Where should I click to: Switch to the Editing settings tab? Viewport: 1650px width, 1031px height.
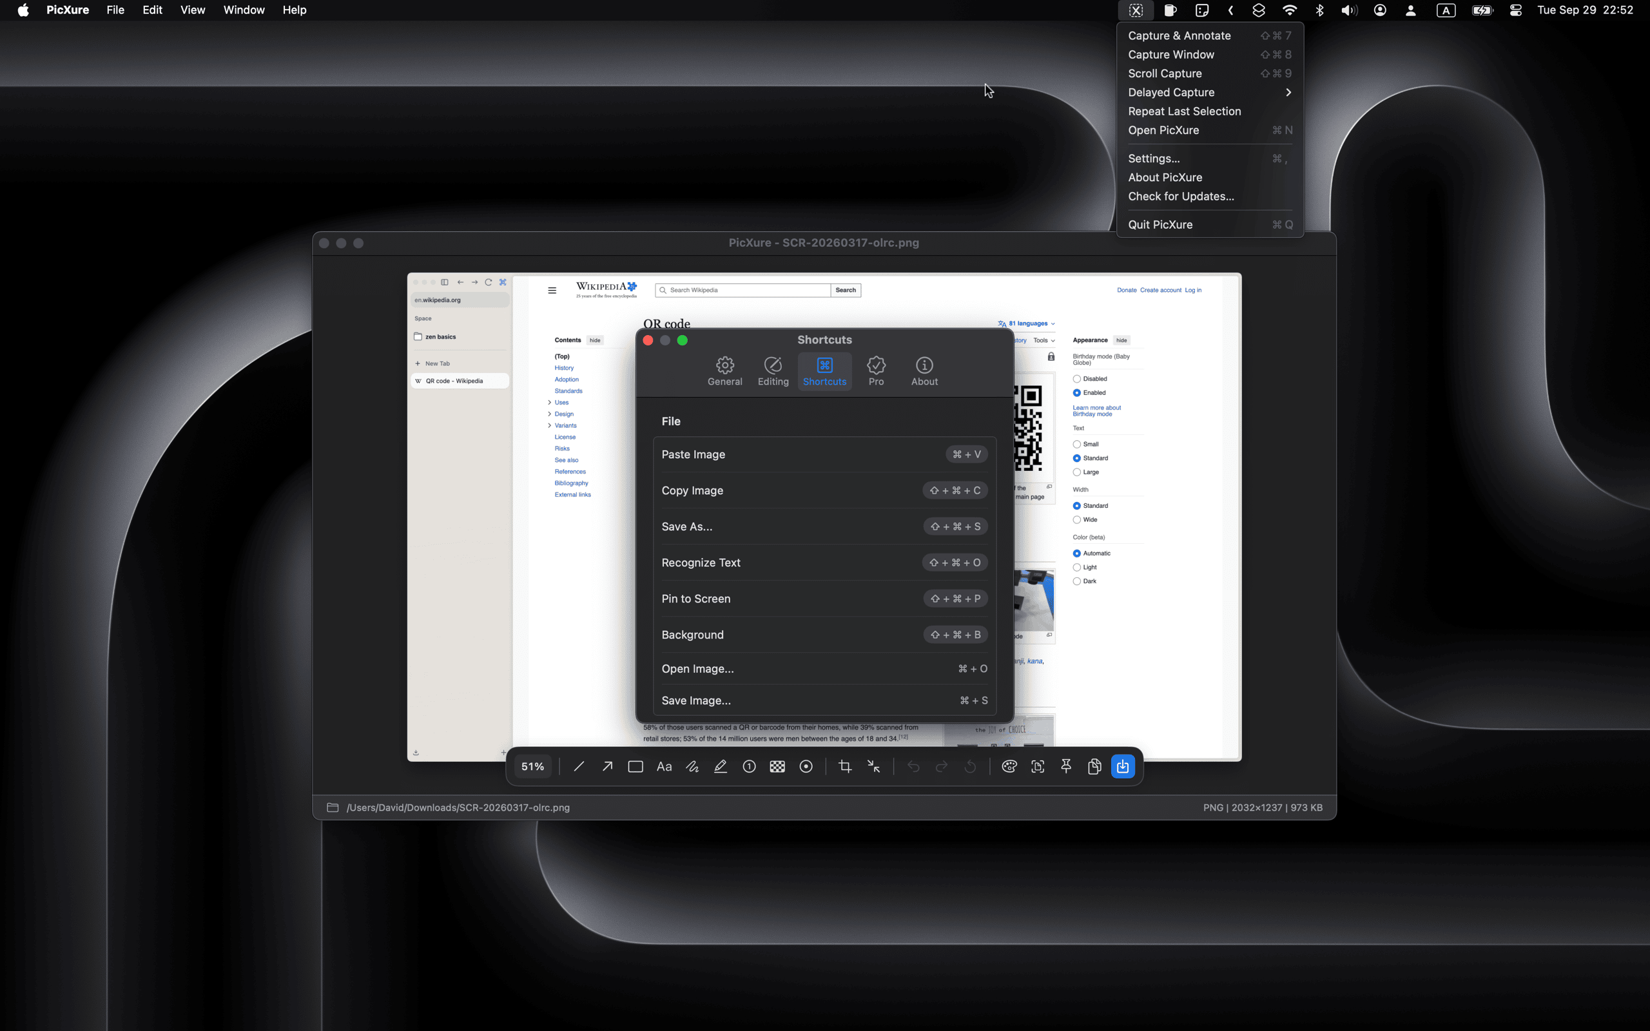point(773,372)
